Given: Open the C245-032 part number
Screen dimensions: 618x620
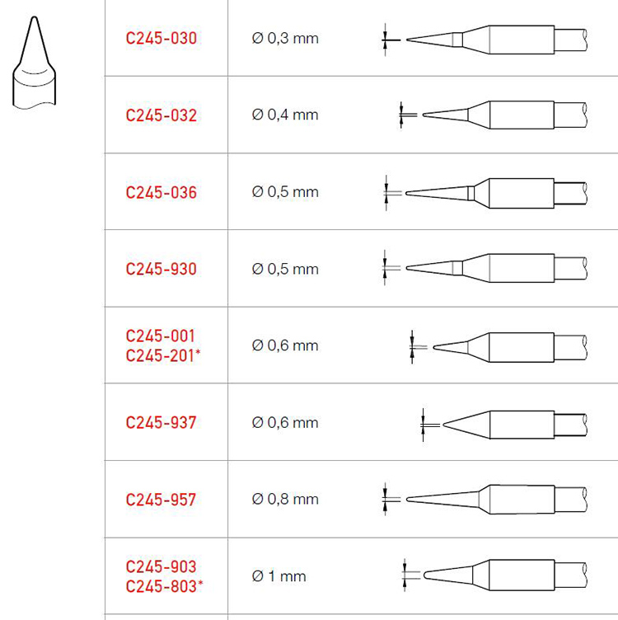Looking at the screenshot, I should [x=162, y=115].
